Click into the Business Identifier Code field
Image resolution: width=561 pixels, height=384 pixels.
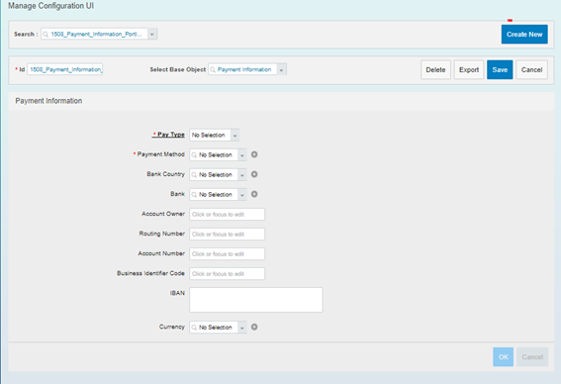227,274
